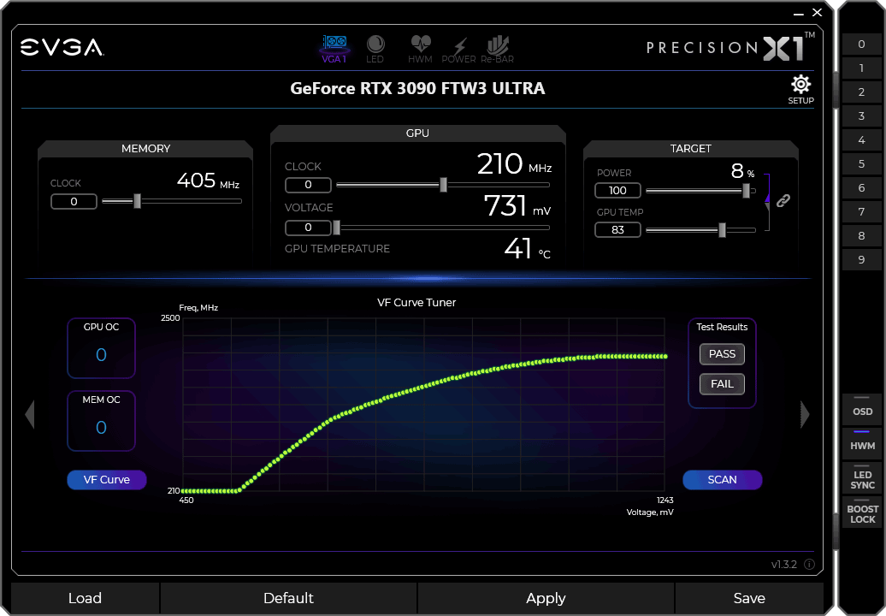The image size is (886, 616).
Task: Select the VGA1 graphics card icon
Action: (x=334, y=48)
